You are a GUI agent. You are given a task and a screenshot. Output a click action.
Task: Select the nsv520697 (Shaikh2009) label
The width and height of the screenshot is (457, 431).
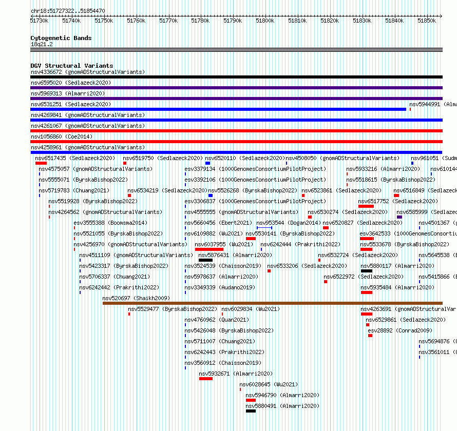point(136,298)
